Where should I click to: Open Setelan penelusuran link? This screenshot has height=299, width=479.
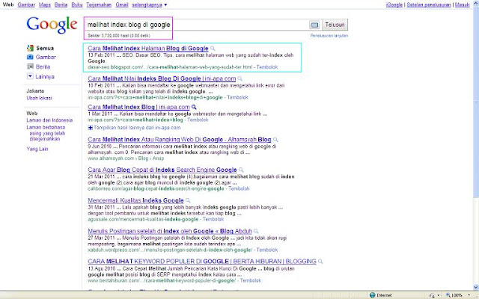(429, 5)
